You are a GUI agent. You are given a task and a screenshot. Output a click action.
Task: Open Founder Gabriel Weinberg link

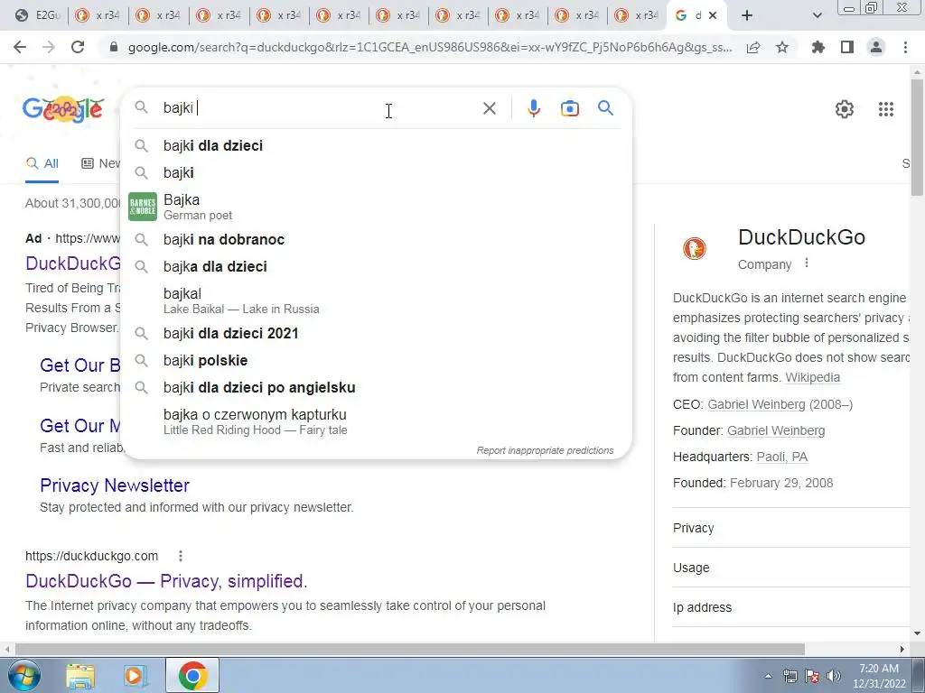click(x=776, y=430)
